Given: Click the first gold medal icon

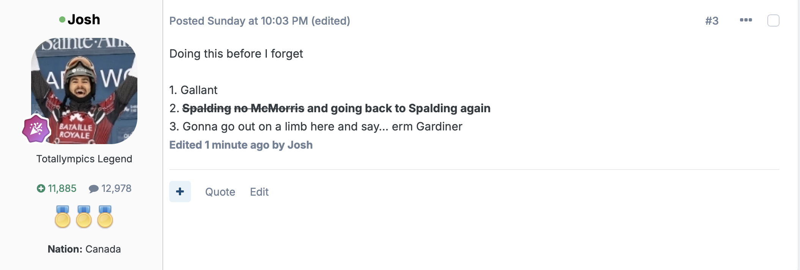Looking at the screenshot, I should pyautogui.click(x=63, y=217).
